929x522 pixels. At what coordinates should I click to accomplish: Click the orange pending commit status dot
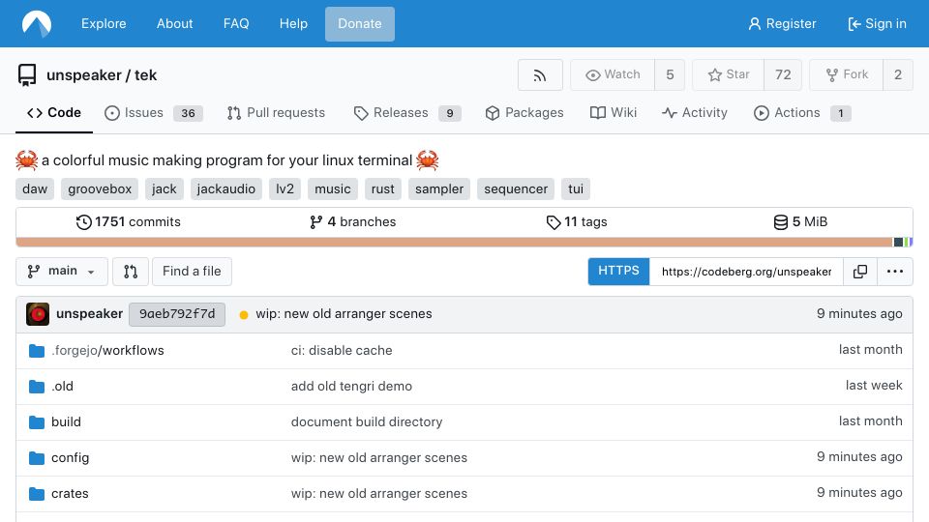coord(244,315)
